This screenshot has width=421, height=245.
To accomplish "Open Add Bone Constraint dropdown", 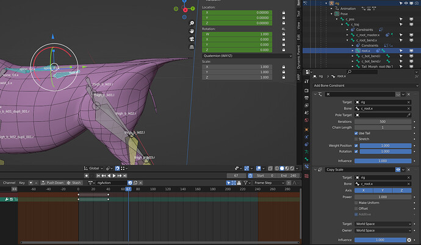I will pos(365,85).
